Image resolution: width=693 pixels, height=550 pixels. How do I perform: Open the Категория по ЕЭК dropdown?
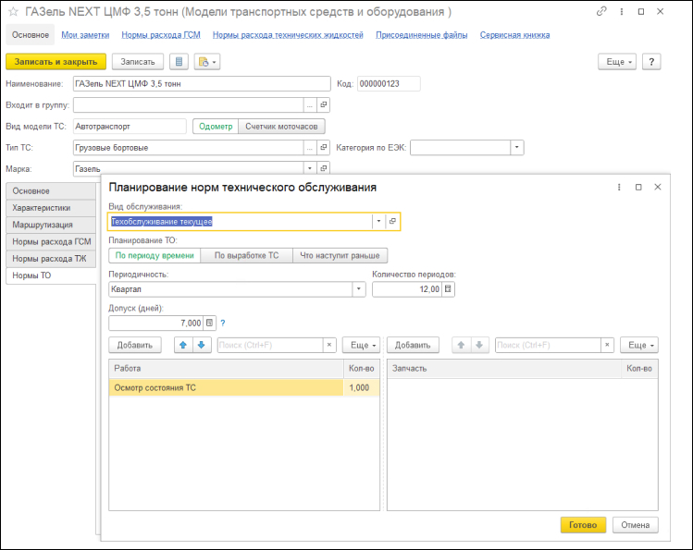[516, 147]
